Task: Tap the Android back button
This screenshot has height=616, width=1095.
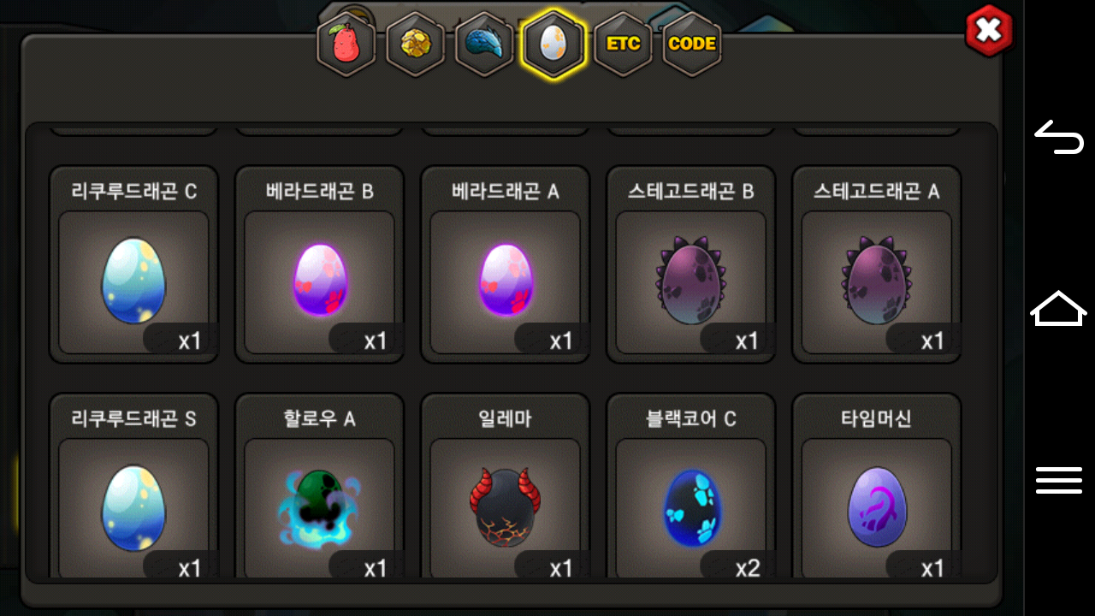Action: click(x=1059, y=137)
